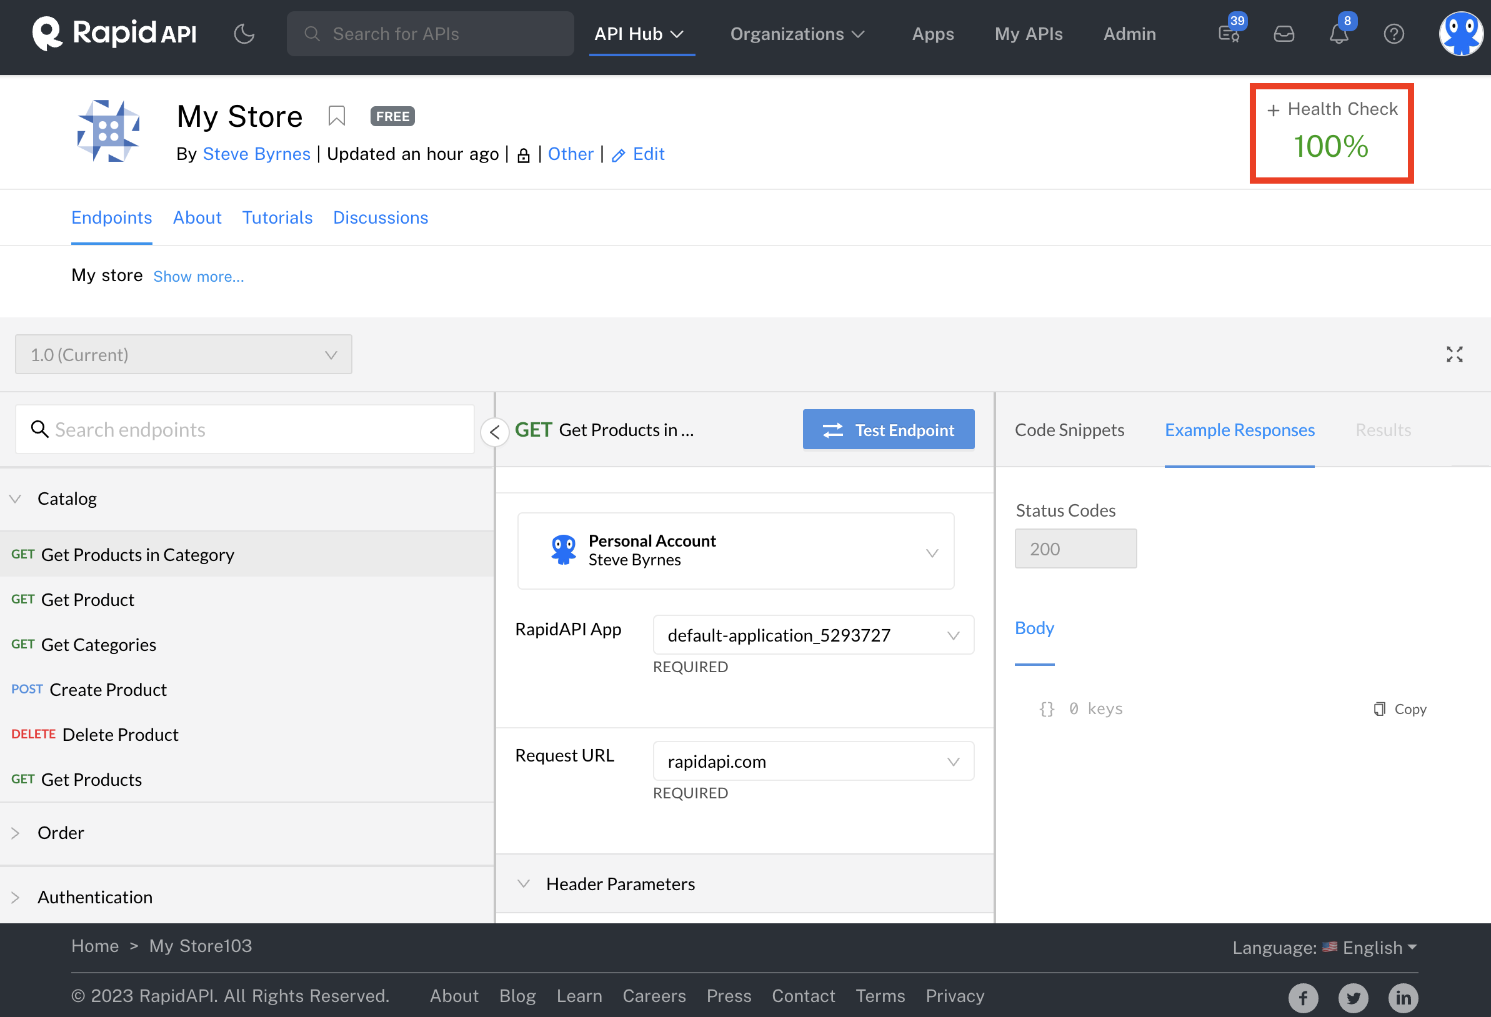Open the LinkedIn icon
This screenshot has height=1017, width=1491.
pos(1403,998)
